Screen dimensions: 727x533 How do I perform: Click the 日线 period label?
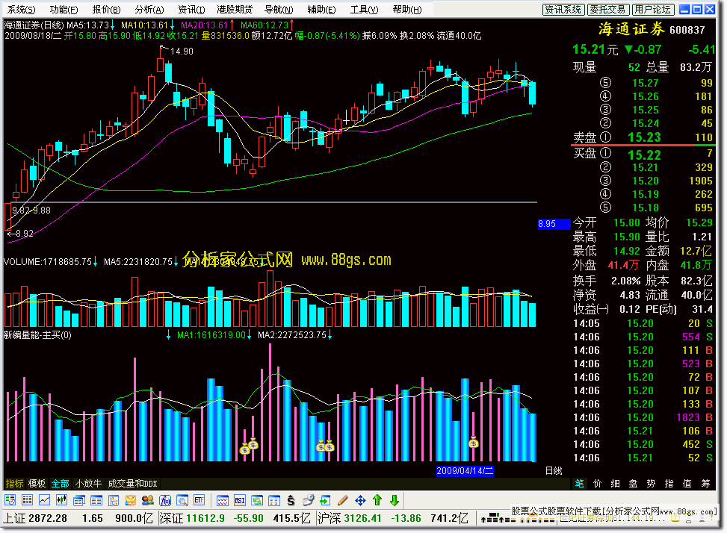554,471
